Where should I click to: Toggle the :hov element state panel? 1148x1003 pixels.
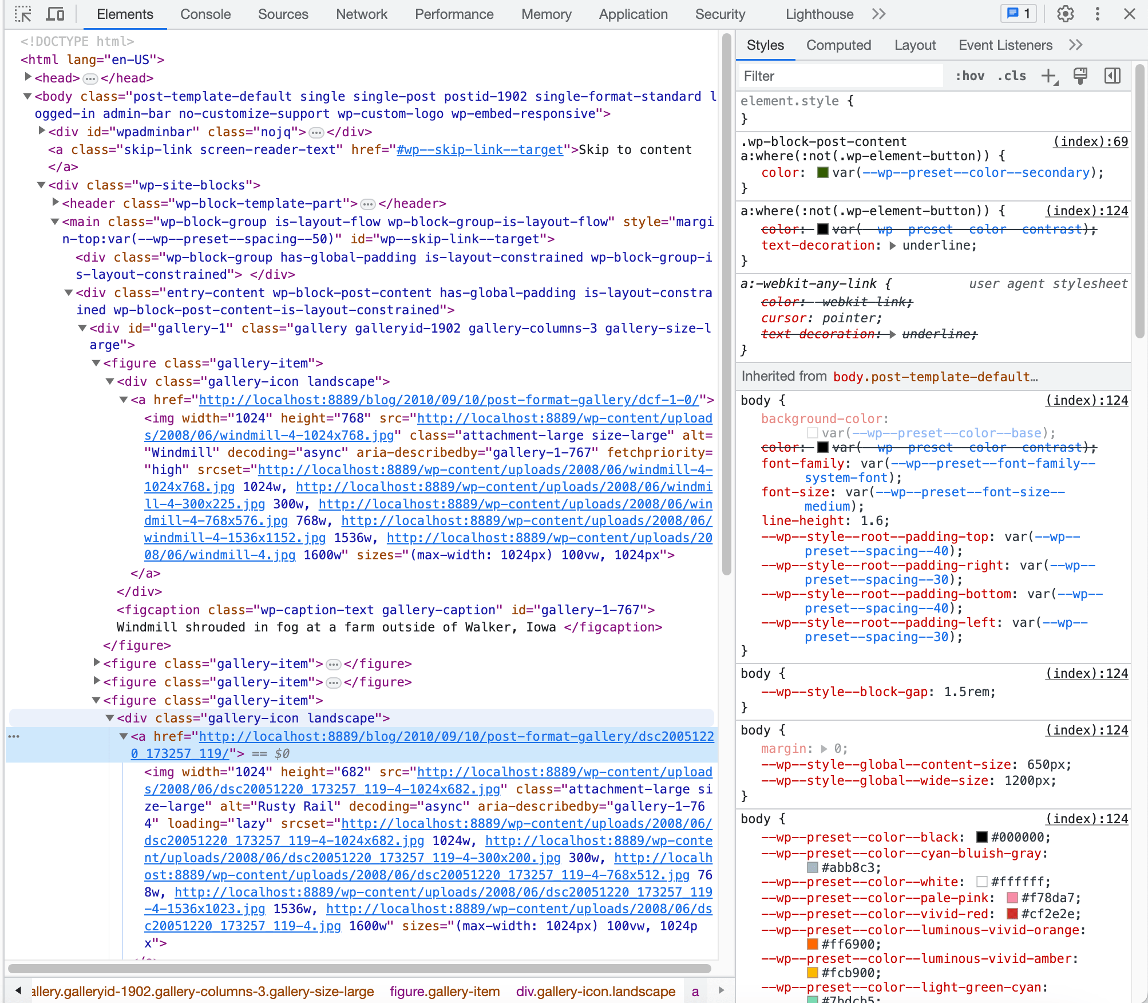point(969,76)
